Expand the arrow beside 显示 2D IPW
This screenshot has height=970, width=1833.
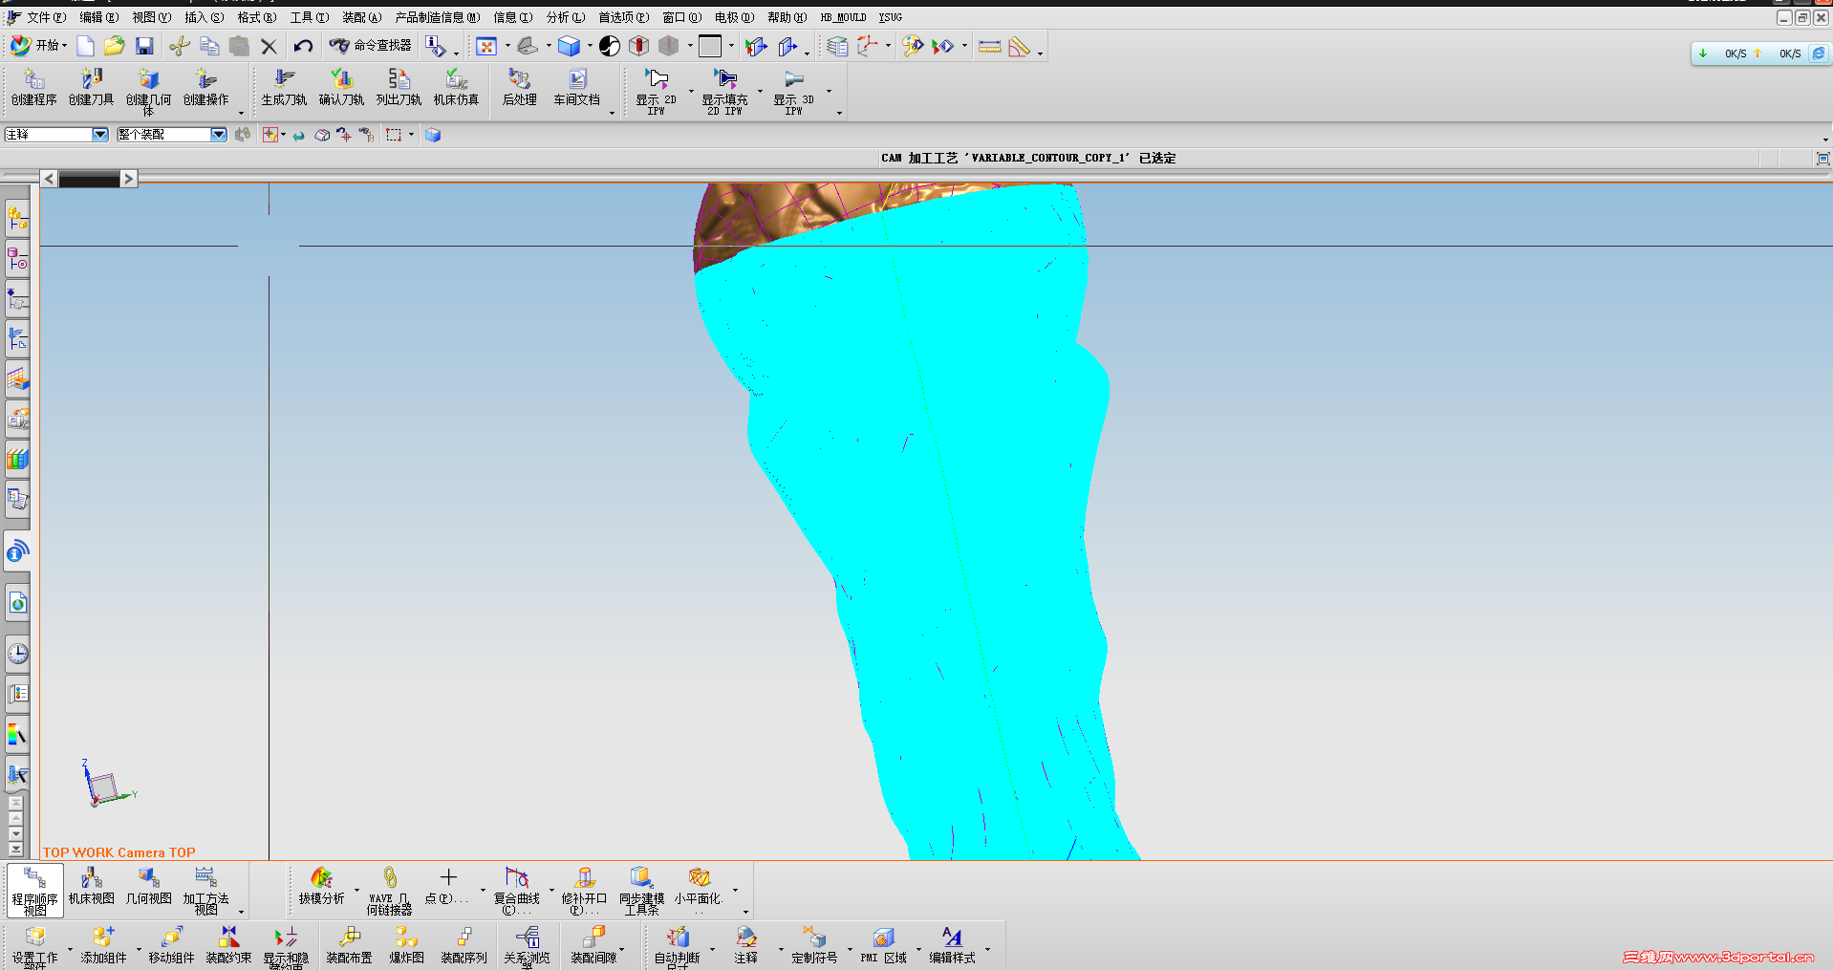coord(691,92)
